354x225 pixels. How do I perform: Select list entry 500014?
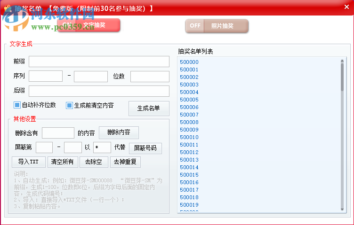[189, 167]
